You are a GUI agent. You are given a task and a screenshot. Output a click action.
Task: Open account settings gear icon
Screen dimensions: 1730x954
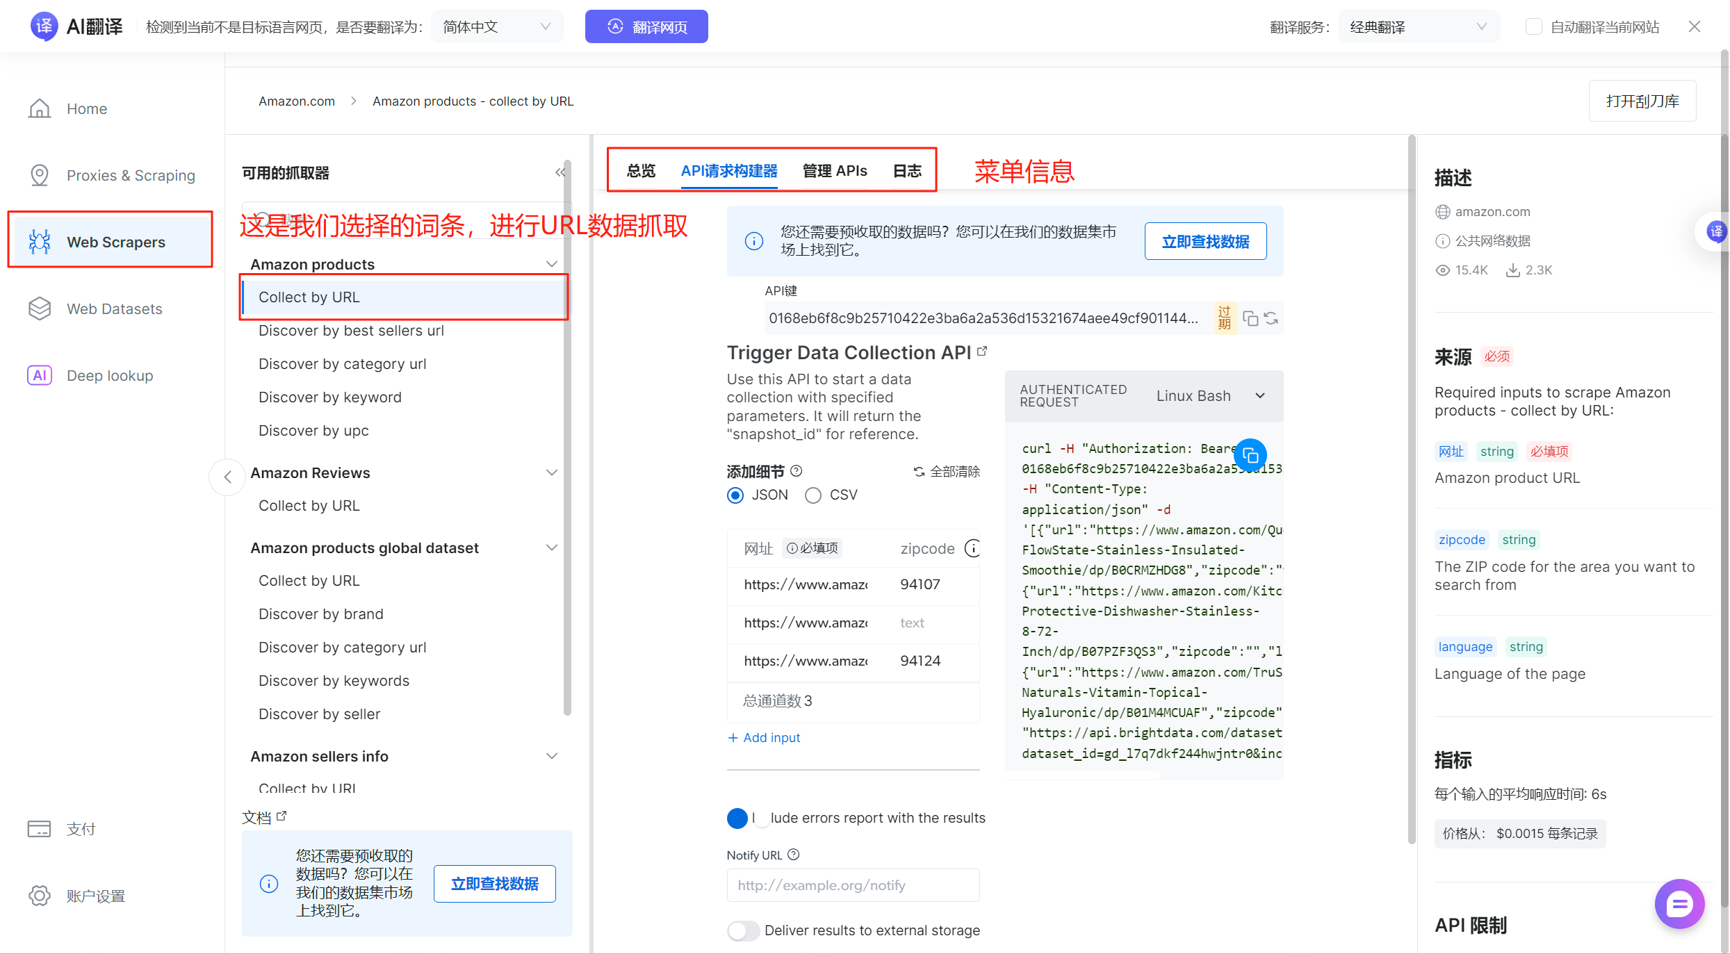click(40, 896)
